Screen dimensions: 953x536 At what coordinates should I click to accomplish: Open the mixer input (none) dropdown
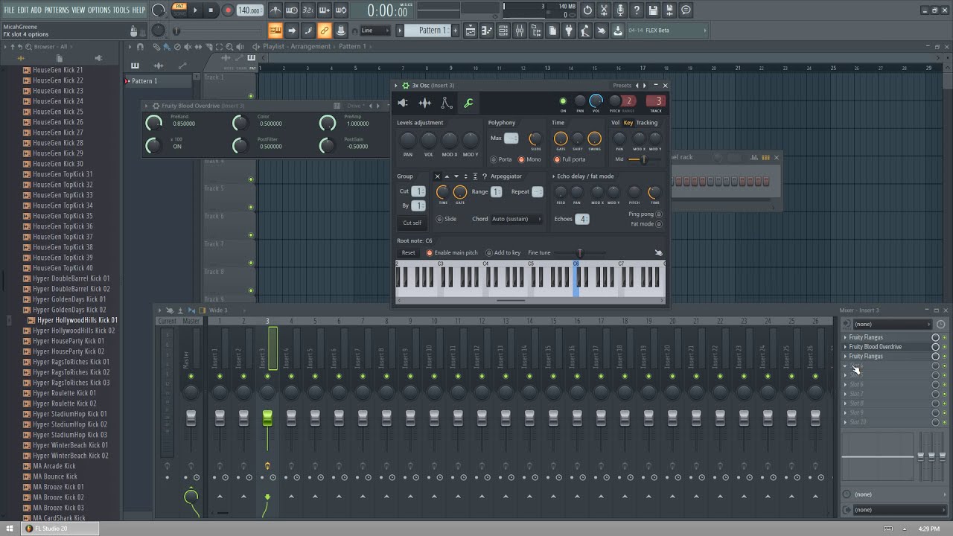[891, 324]
